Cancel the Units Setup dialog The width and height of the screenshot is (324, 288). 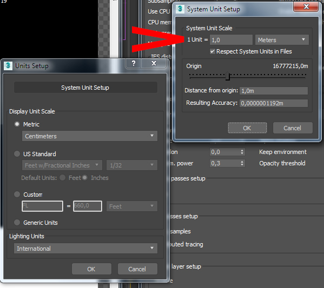coord(137,269)
